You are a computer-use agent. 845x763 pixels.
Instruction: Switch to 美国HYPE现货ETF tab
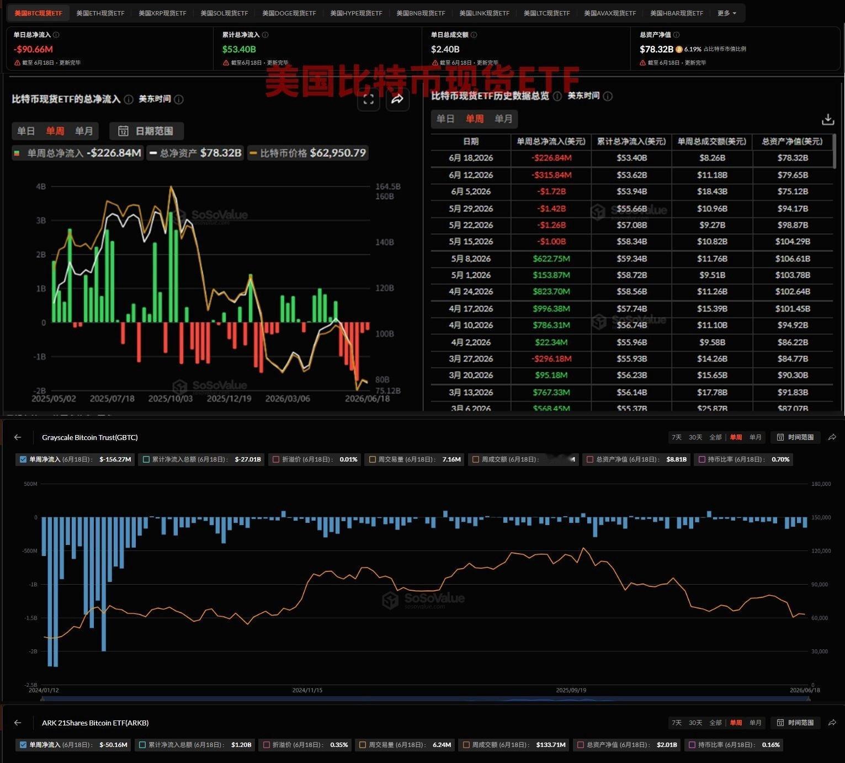(356, 13)
